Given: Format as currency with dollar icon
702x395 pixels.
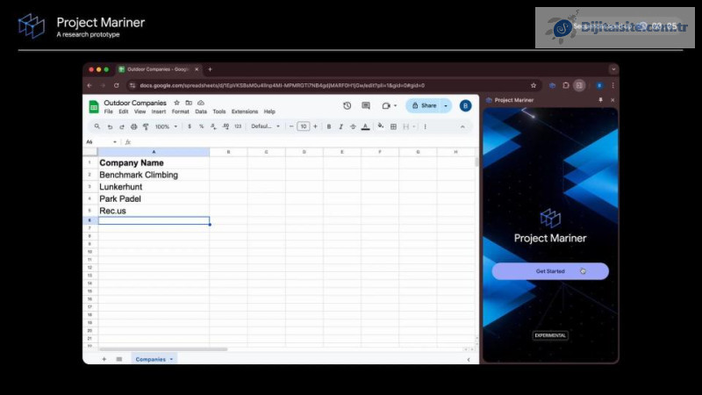Looking at the screenshot, I should point(190,126).
